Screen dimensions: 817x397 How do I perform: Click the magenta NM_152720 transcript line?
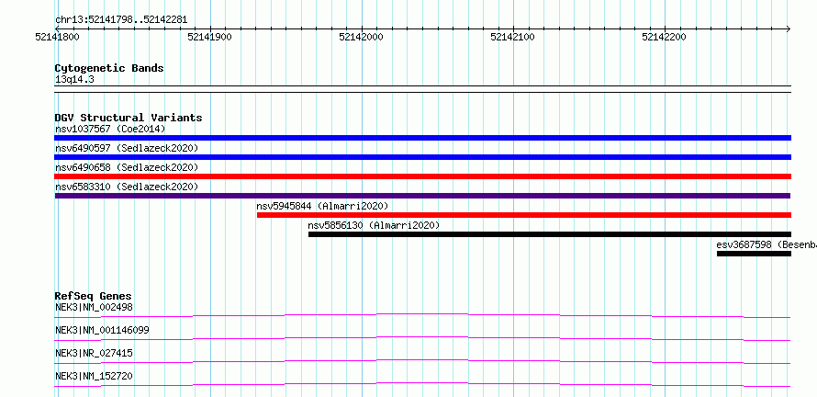coord(422,384)
